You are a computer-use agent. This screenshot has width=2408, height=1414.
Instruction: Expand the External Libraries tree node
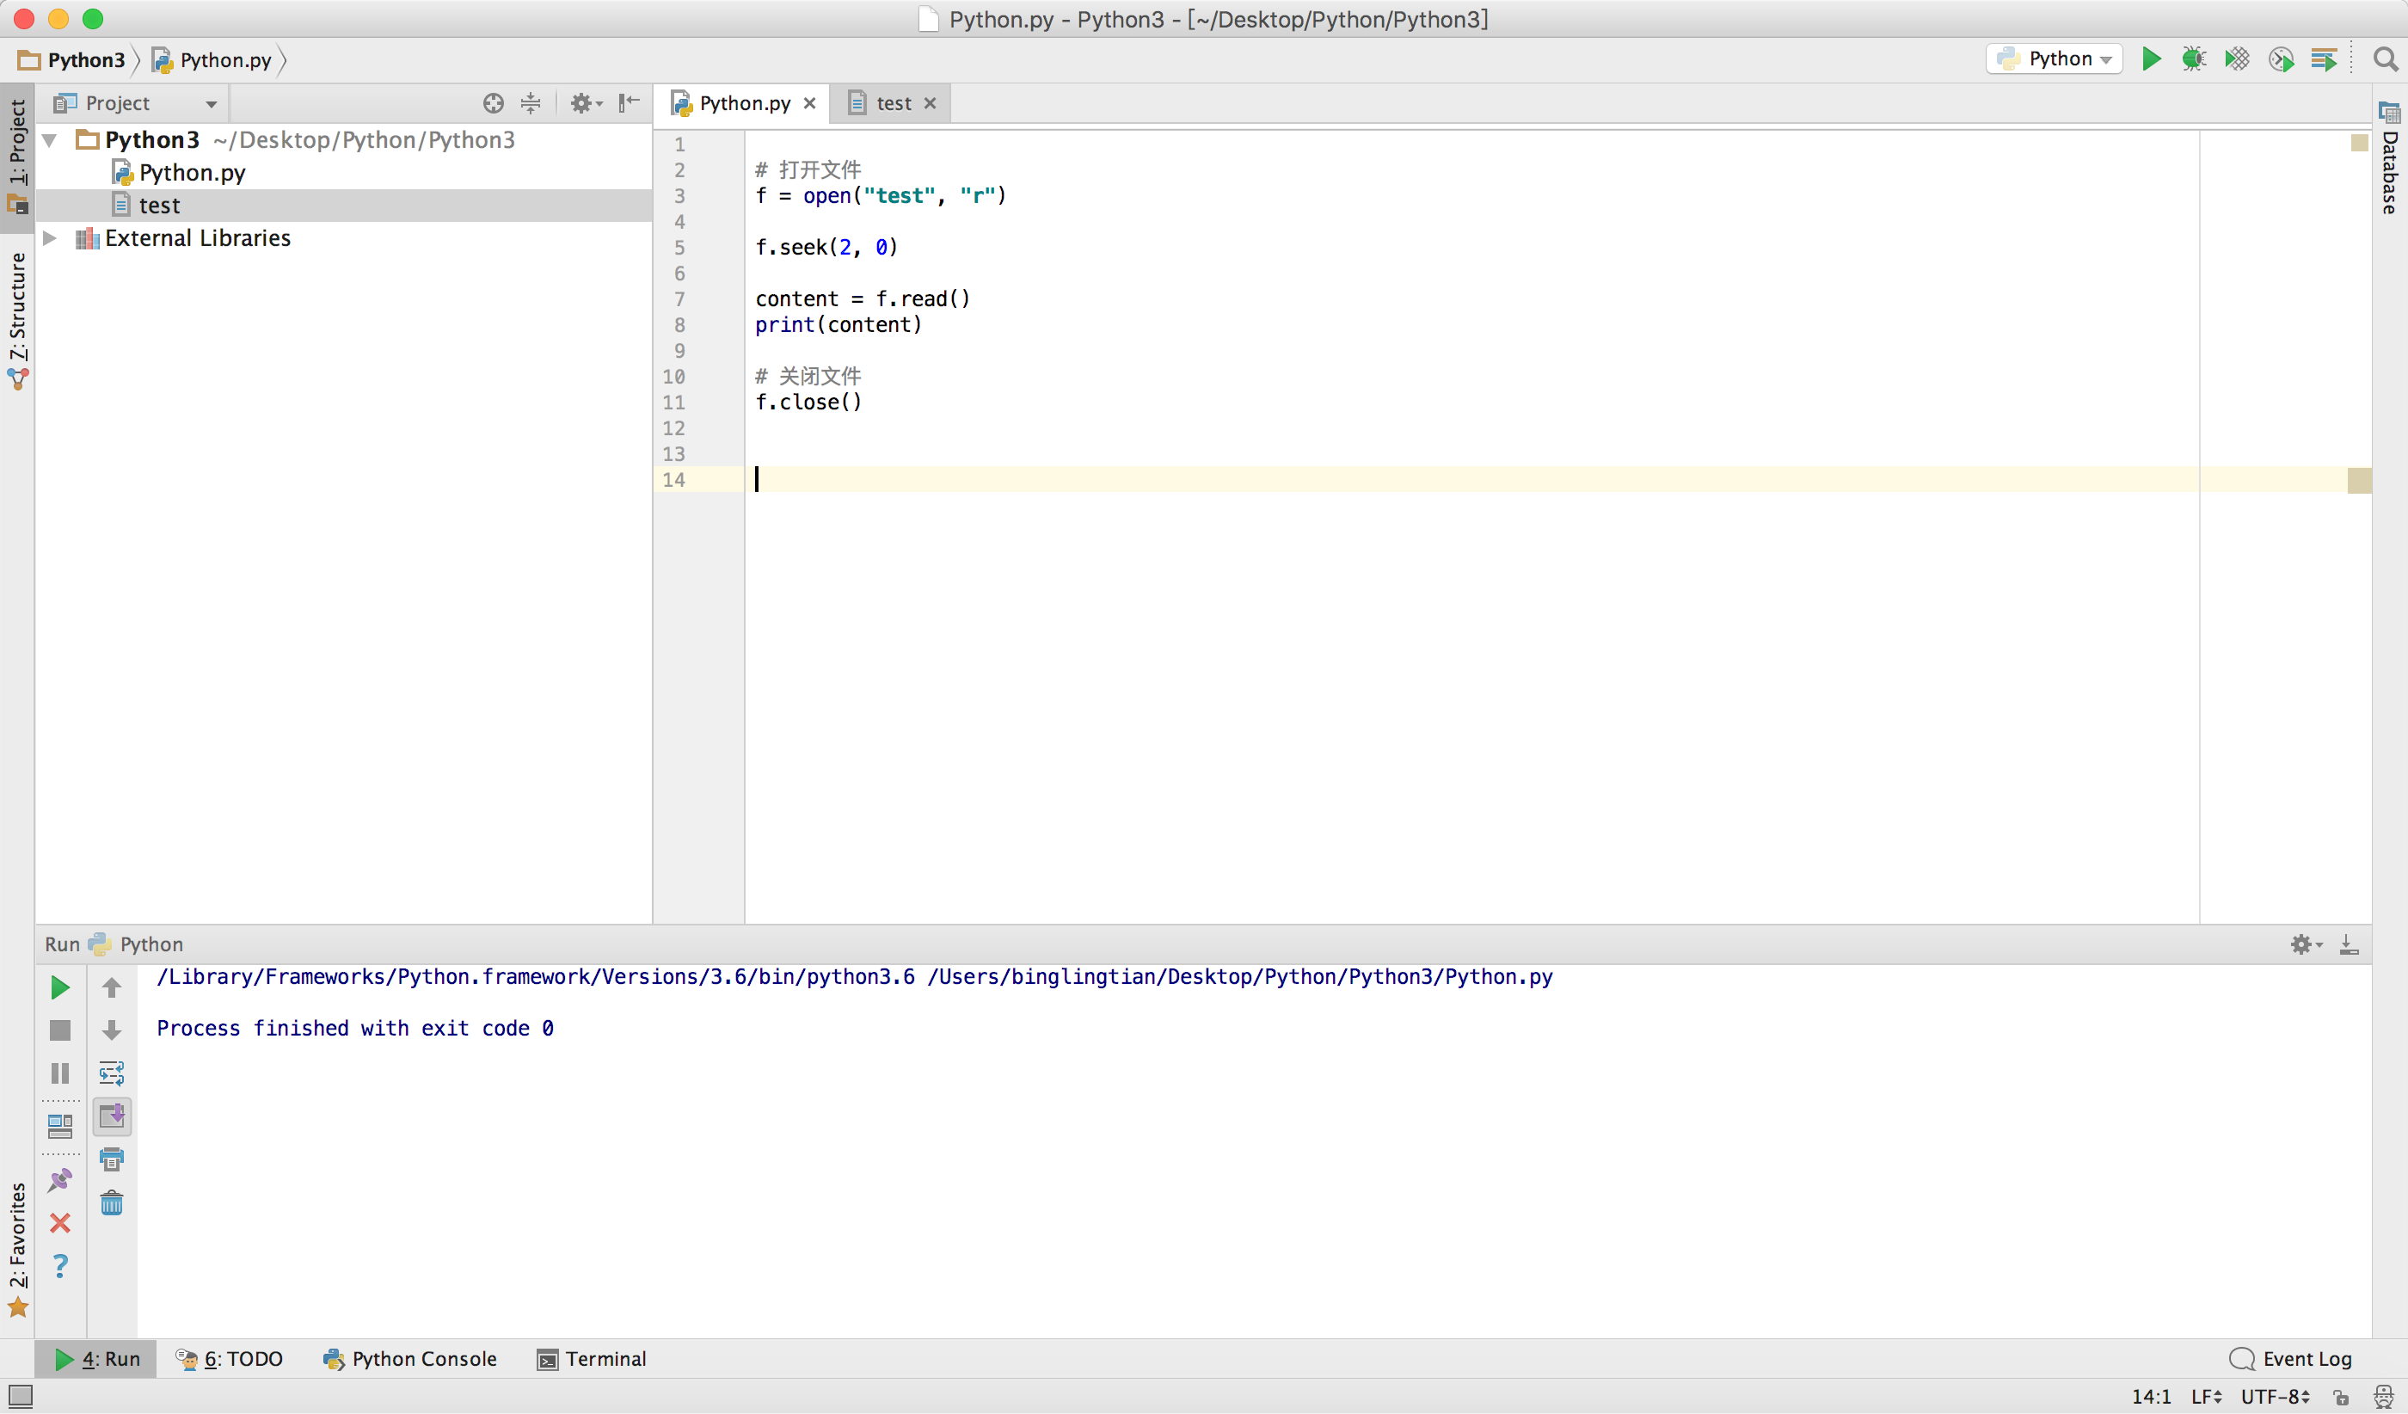point(50,238)
